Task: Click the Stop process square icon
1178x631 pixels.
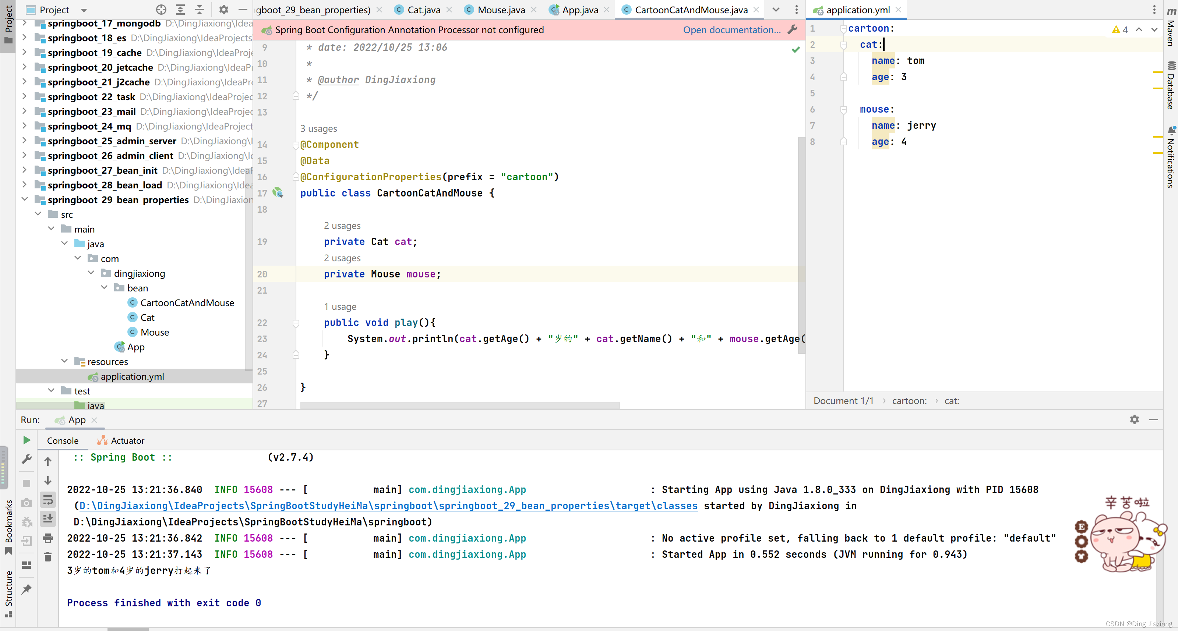Action: [x=27, y=483]
